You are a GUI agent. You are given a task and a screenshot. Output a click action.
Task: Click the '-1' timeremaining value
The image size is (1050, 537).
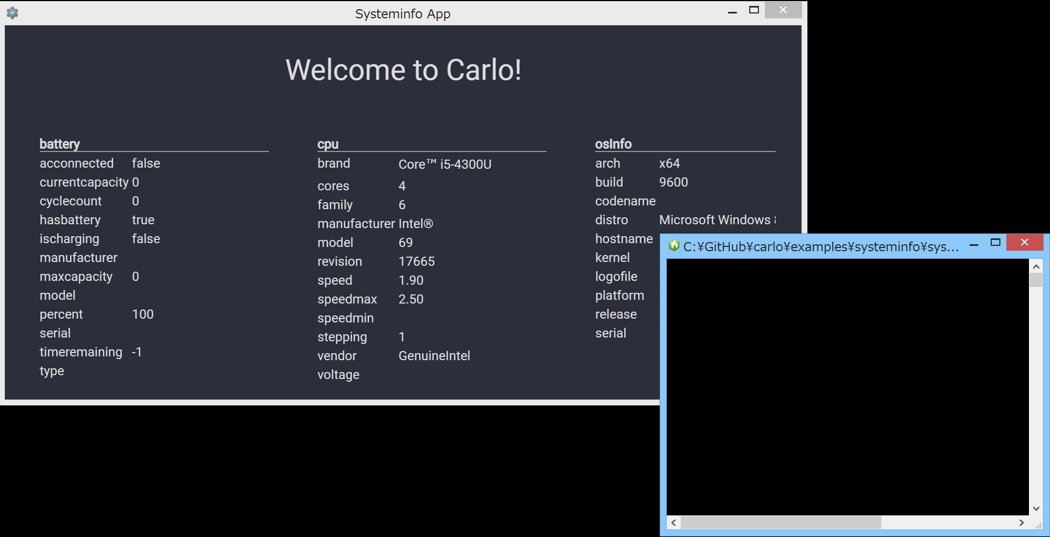pos(137,352)
